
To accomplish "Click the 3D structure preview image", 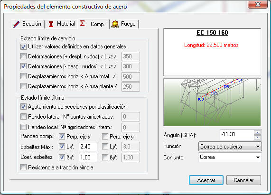I will pos(212,102).
